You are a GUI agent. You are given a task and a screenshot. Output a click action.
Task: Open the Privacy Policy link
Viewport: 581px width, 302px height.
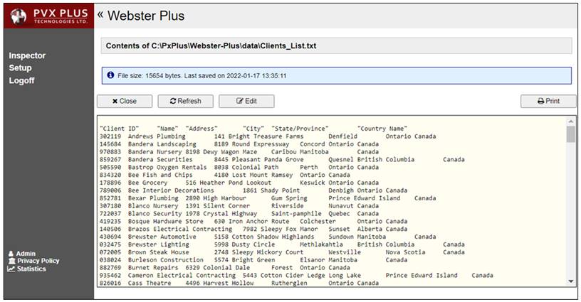click(x=33, y=261)
